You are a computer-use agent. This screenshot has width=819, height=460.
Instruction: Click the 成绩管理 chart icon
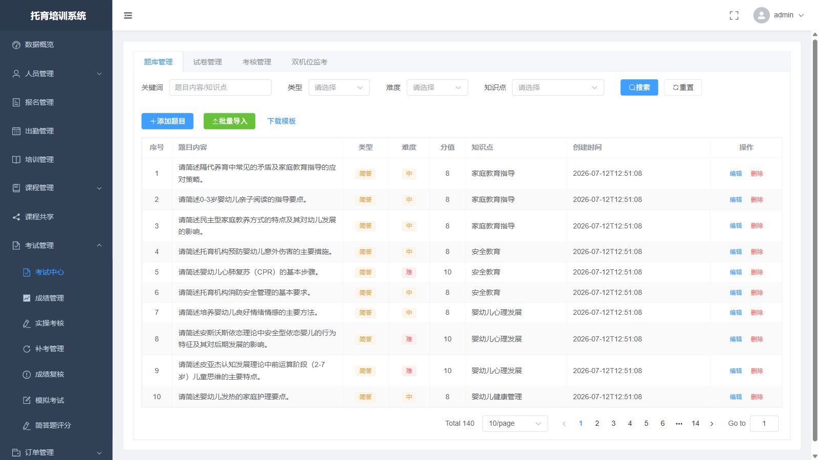27,298
